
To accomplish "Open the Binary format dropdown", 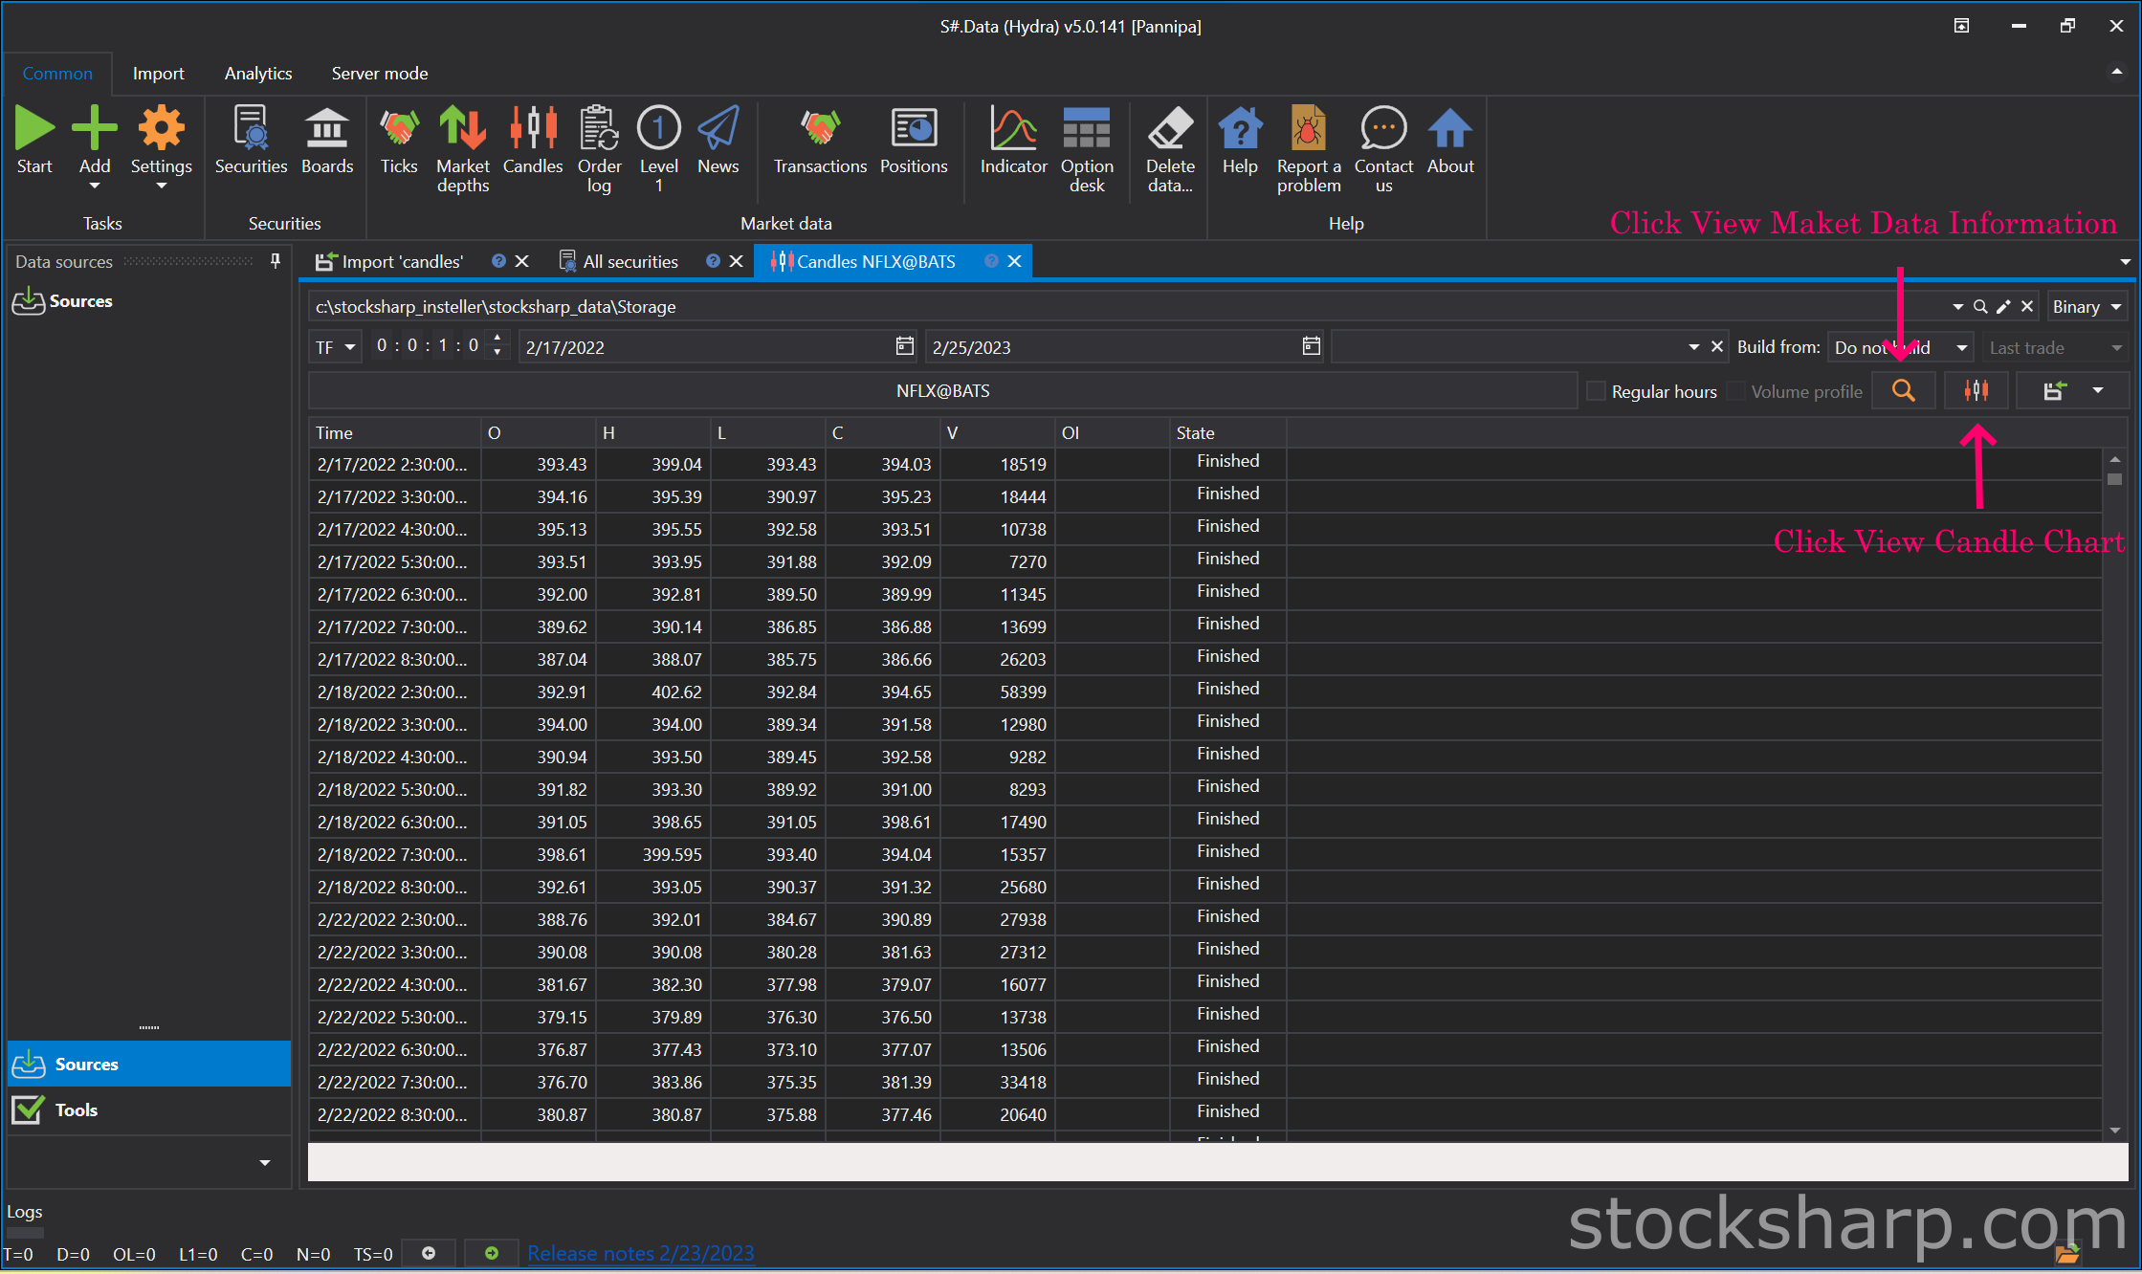I will [x=2087, y=307].
